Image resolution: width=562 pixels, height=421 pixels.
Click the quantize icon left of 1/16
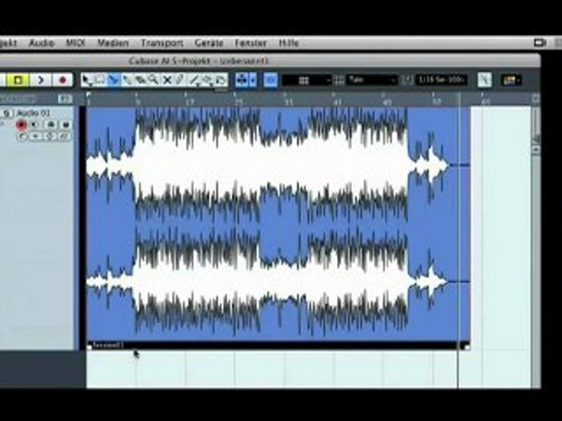click(407, 80)
